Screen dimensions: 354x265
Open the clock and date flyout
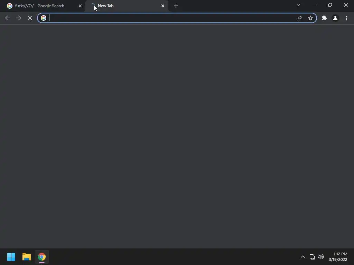pos(338,257)
